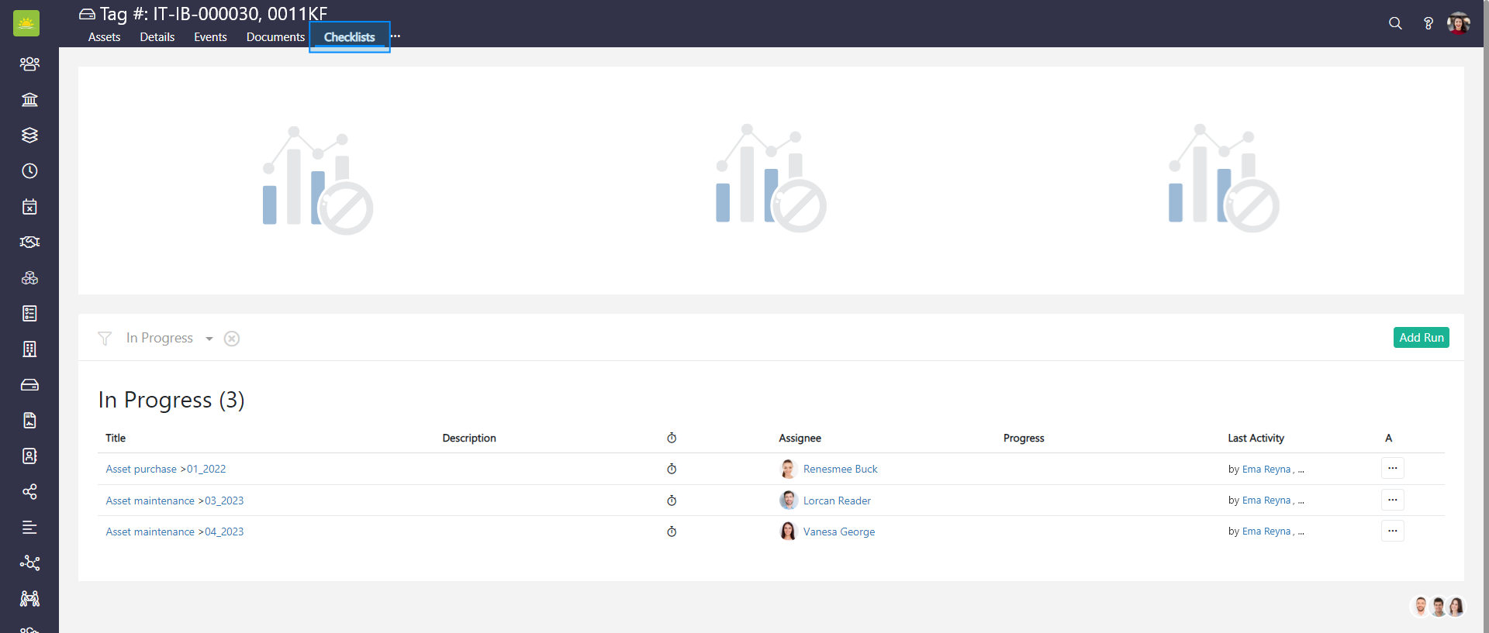Expand the In Progress filter dropdown
Image resolution: width=1489 pixels, height=633 pixels.
209,339
